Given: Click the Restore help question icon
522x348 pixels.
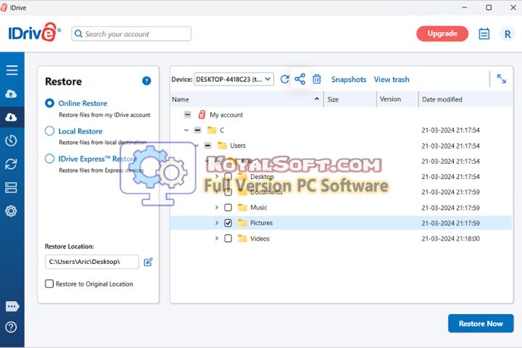Looking at the screenshot, I should (146, 80).
